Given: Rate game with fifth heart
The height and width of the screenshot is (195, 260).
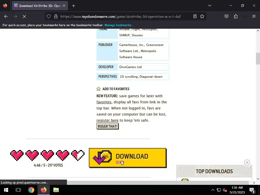Looking at the screenshot, I should pos(78,155).
